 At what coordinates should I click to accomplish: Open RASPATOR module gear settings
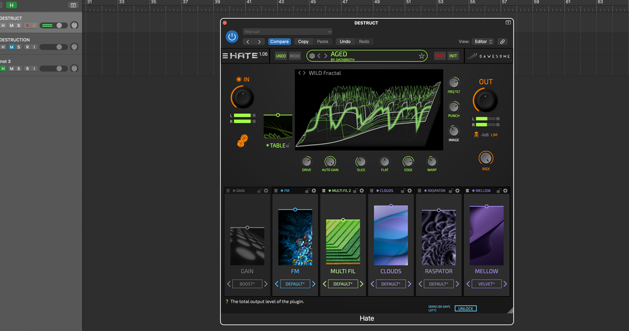coord(457,191)
